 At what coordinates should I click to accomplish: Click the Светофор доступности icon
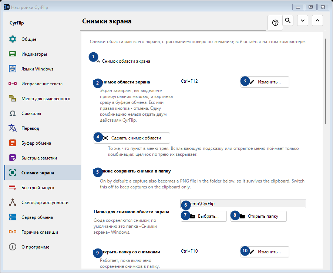point(13,202)
